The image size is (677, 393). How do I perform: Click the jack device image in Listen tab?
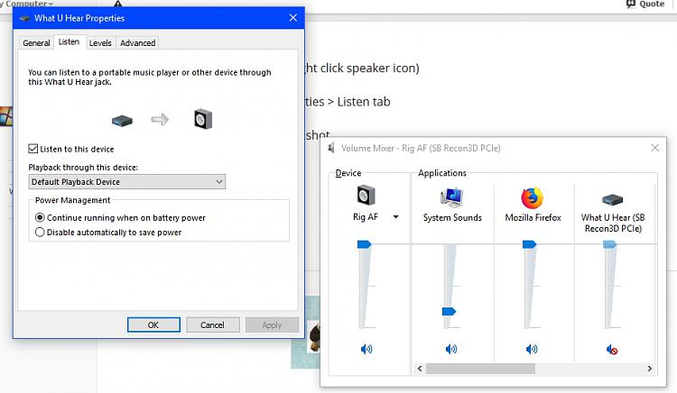[122, 121]
